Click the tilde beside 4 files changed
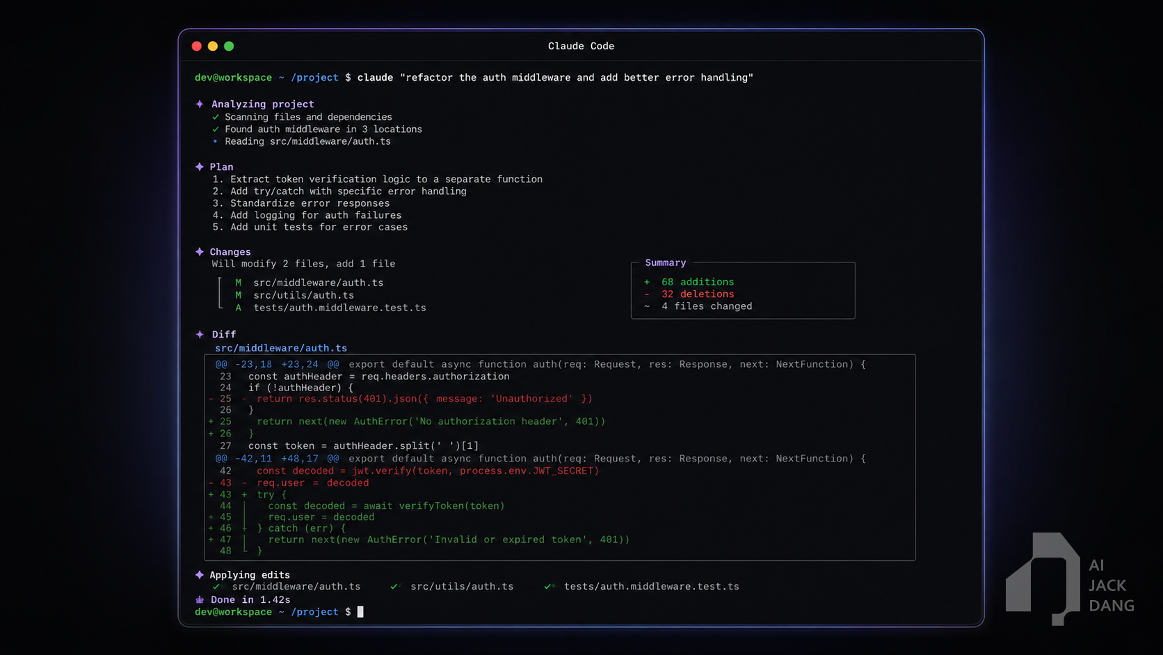The height and width of the screenshot is (655, 1163). tap(647, 306)
